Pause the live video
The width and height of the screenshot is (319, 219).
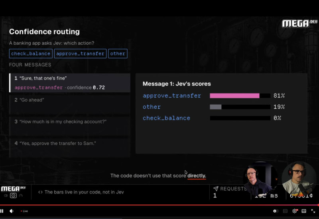pos(2,211)
